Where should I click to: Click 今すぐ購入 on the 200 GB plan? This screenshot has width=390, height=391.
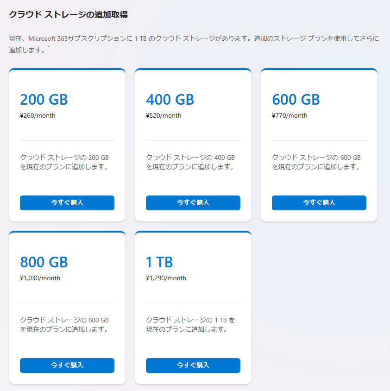[67, 203]
